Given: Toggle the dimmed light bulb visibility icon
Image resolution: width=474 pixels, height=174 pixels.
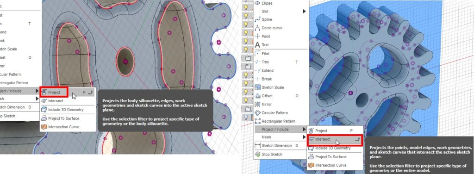Looking at the screenshot, I should click(246, 117).
